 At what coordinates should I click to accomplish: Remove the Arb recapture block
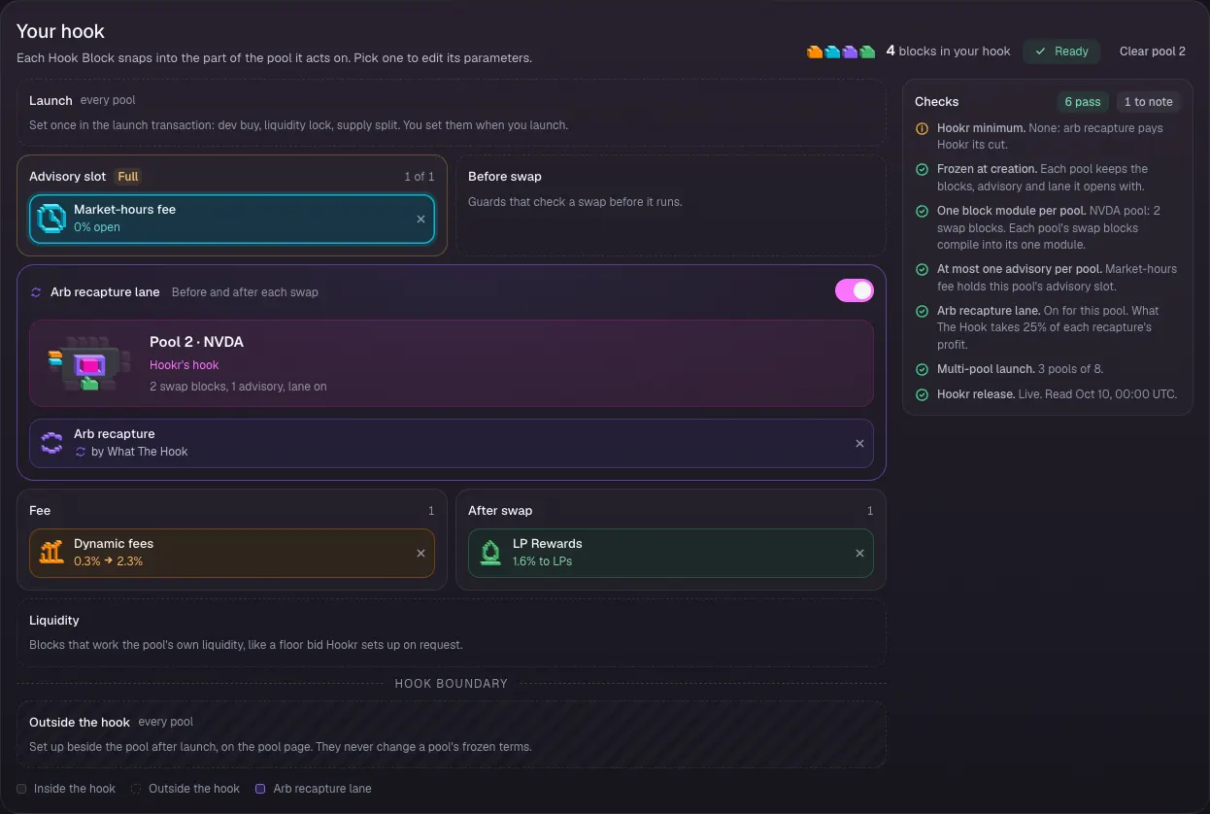click(859, 443)
